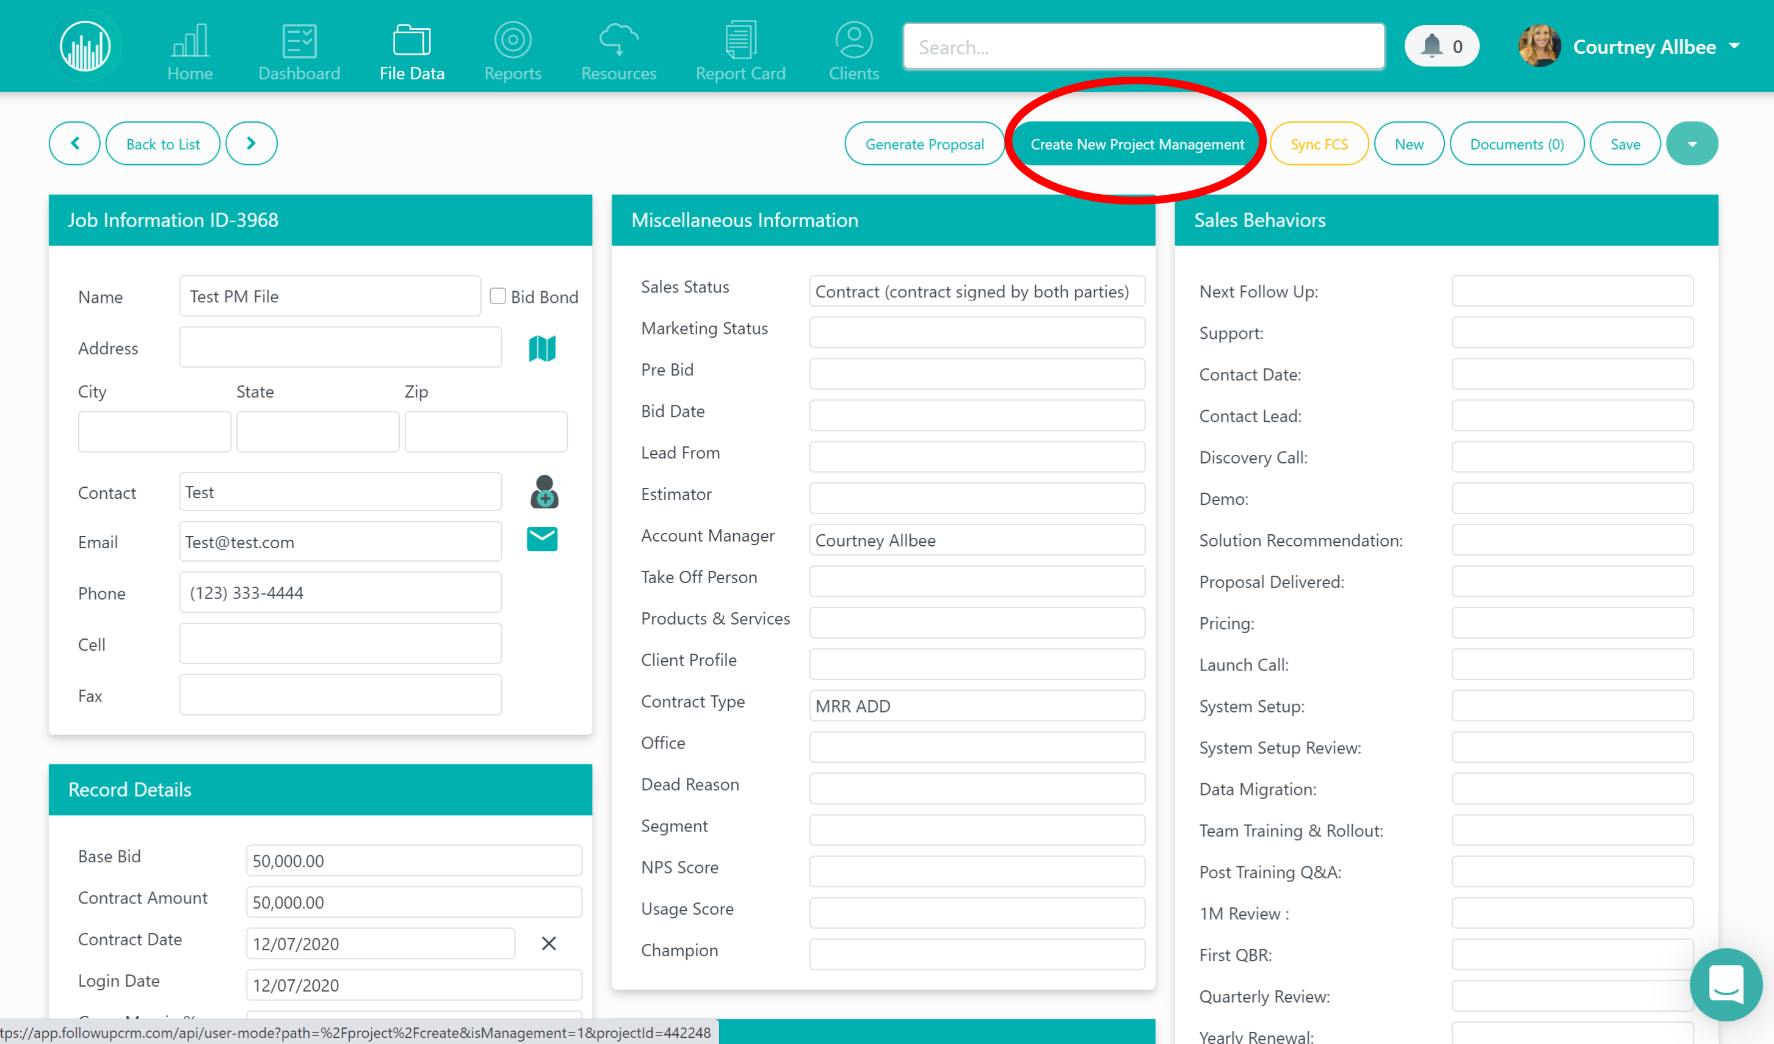Open Contract Type field MRR ADD
The image size is (1774, 1044).
977,705
